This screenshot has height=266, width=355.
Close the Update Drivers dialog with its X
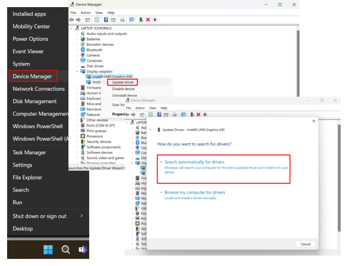click(x=314, y=121)
